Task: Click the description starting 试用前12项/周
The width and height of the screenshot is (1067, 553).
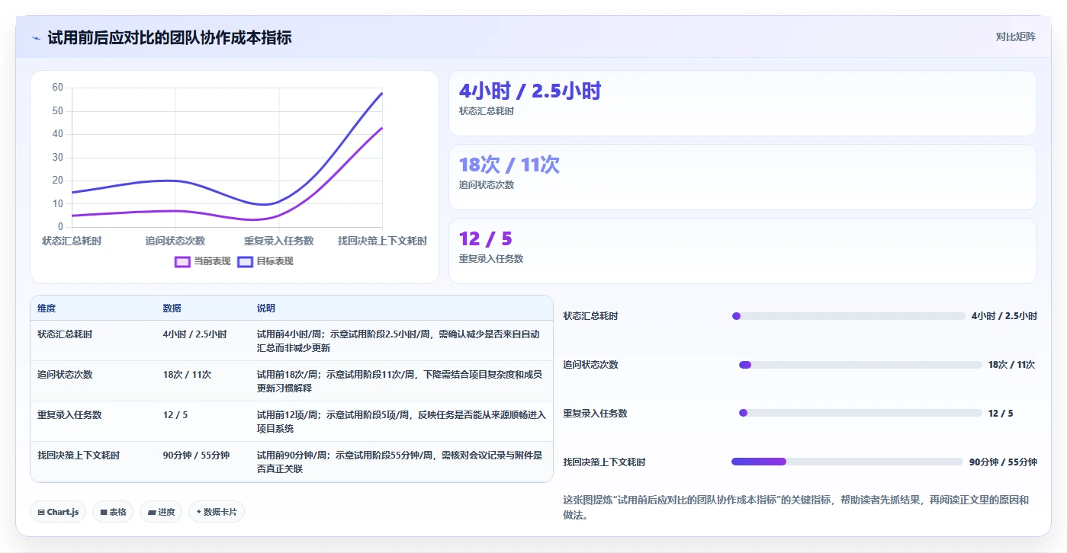Action: (x=402, y=422)
